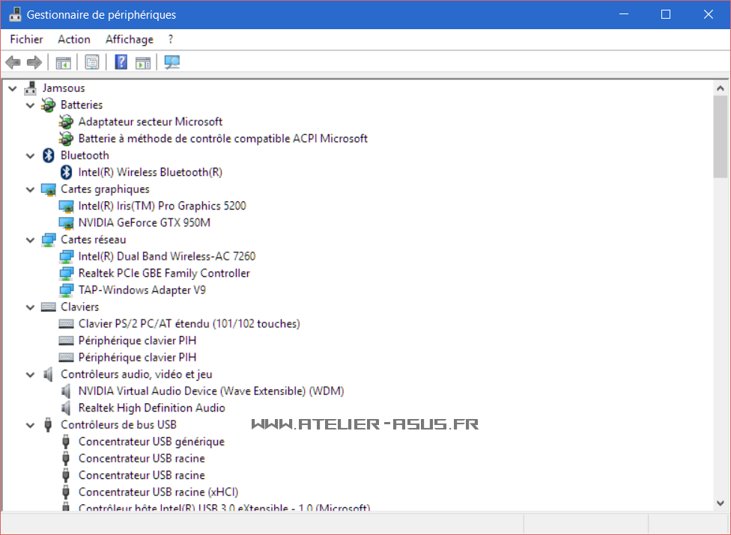Open the Fichier menu

click(x=26, y=40)
